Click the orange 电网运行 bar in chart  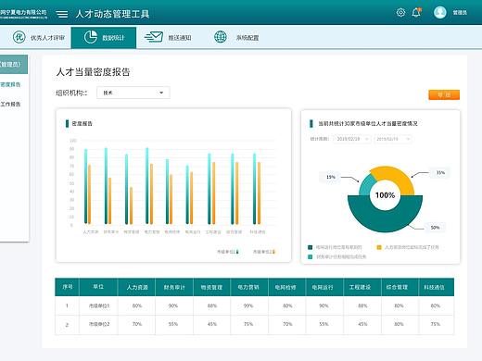[x=191, y=198]
